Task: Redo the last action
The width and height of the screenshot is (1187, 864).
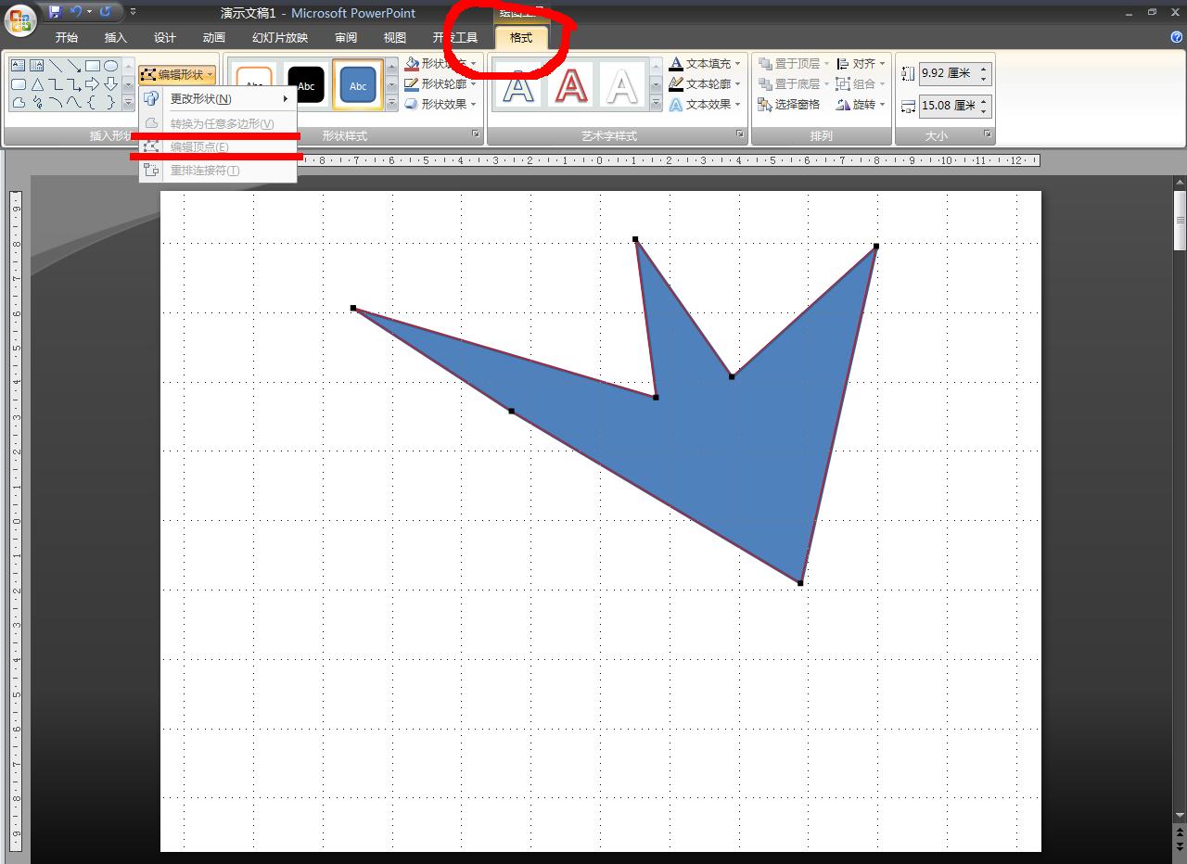Action: (x=105, y=12)
